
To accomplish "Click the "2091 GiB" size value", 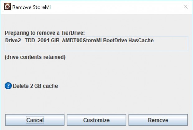I will [48, 41].
